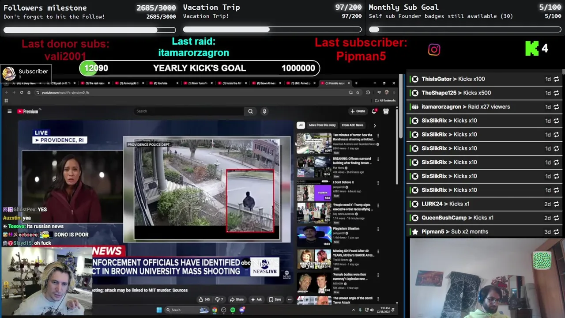Open Discord from the Windows taskbar
This screenshot has height=318, width=565.
tap(242, 310)
